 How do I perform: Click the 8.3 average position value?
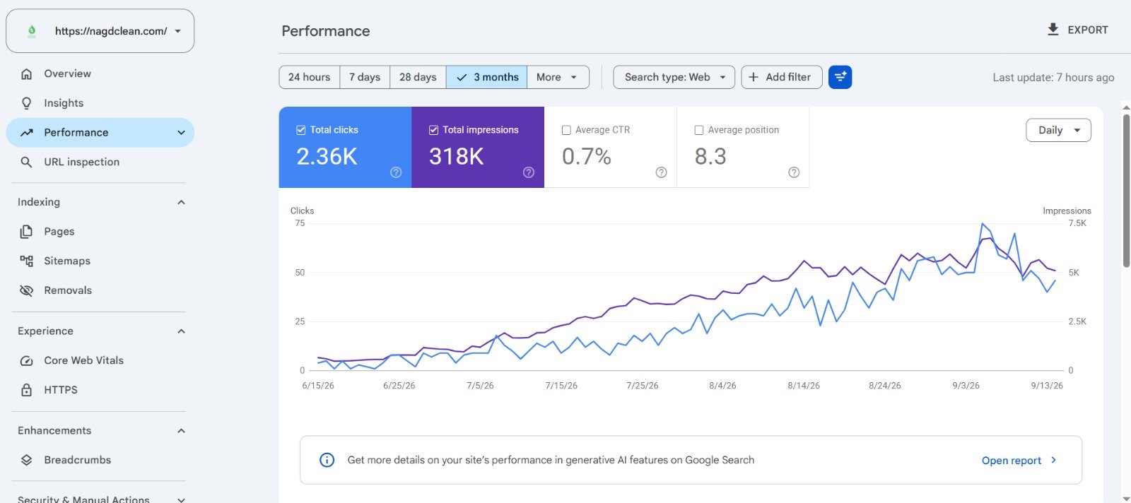(x=710, y=156)
